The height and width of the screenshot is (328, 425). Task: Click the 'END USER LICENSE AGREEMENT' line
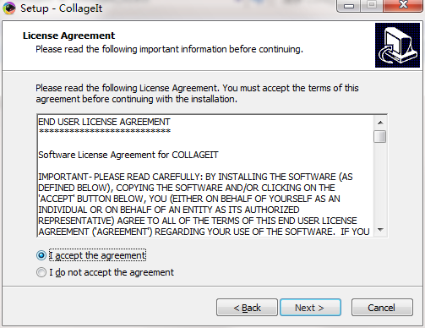pos(104,122)
